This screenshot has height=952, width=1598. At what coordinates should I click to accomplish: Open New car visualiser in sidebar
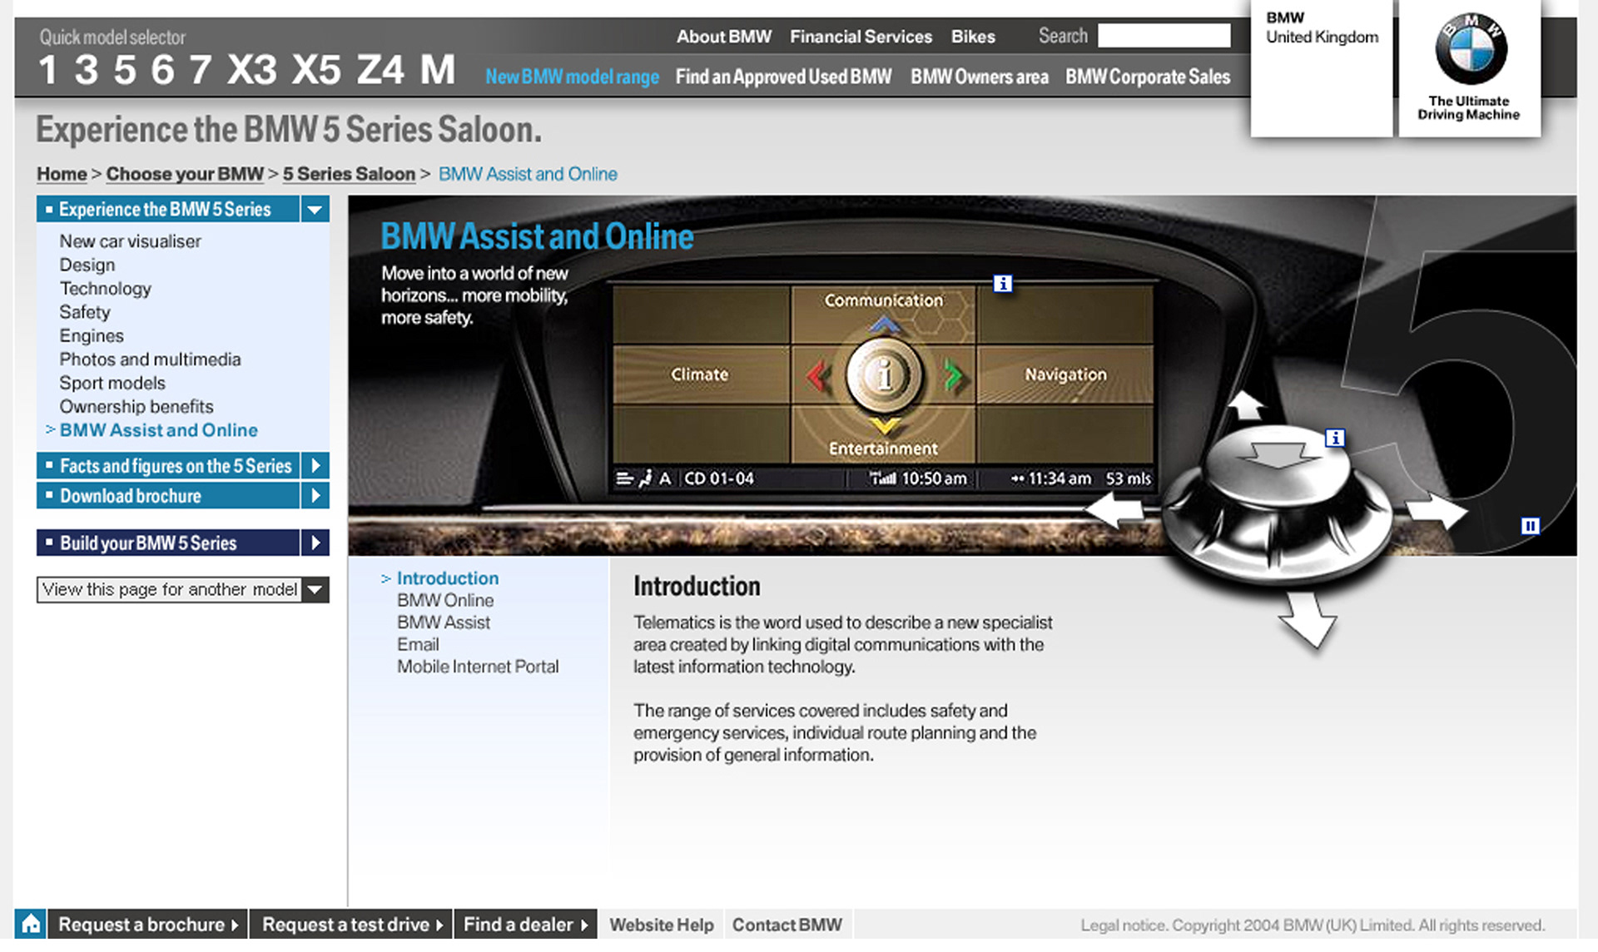pyautogui.click(x=130, y=241)
